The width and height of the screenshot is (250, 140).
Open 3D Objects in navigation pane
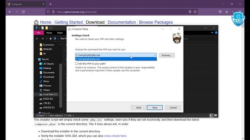point(47,64)
